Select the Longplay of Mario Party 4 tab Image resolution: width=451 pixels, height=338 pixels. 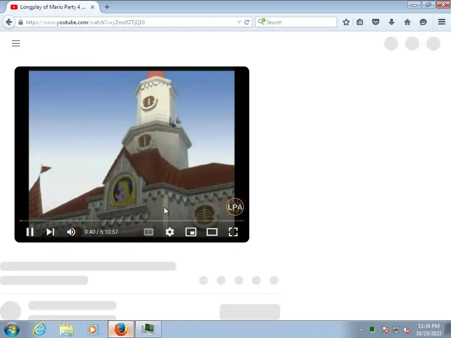pos(53,7)
